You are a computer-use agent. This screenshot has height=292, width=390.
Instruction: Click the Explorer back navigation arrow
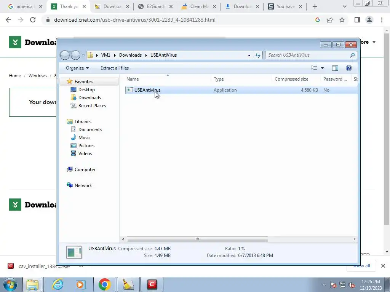point(65,55)
